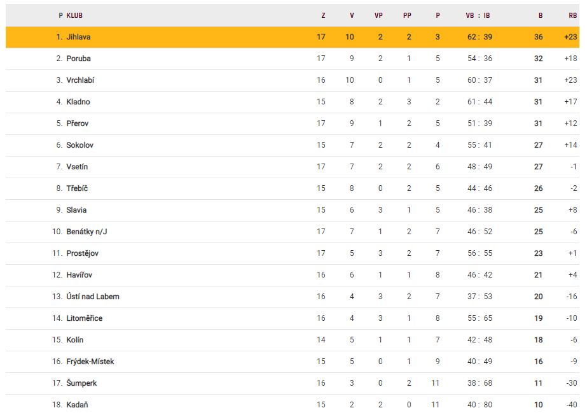Click the Litoměřice team name
587x415 pixels.
pyautogui.click(x=84, y=318)
